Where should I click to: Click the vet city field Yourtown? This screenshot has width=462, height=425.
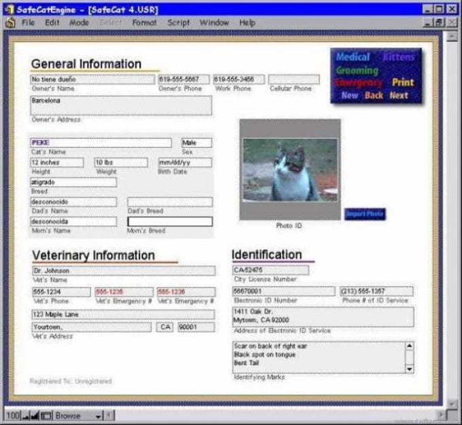(92, 327)
